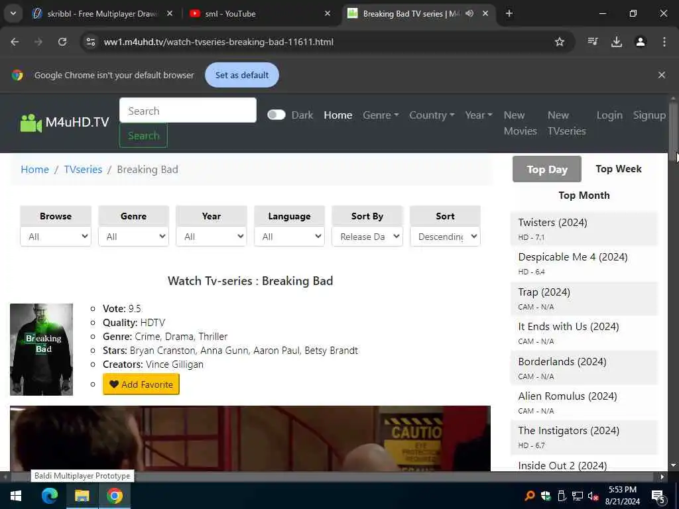Open Trap (2024) in the top list

544,292
